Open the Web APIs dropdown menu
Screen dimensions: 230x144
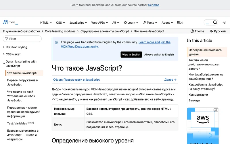(99, 23)
